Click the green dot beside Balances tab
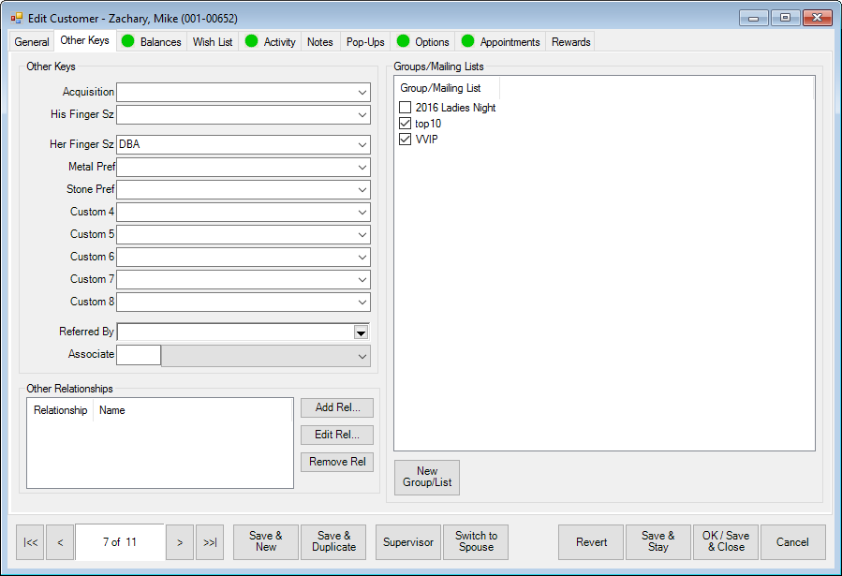This screenshot has width=842, height=576. point(128,41)
